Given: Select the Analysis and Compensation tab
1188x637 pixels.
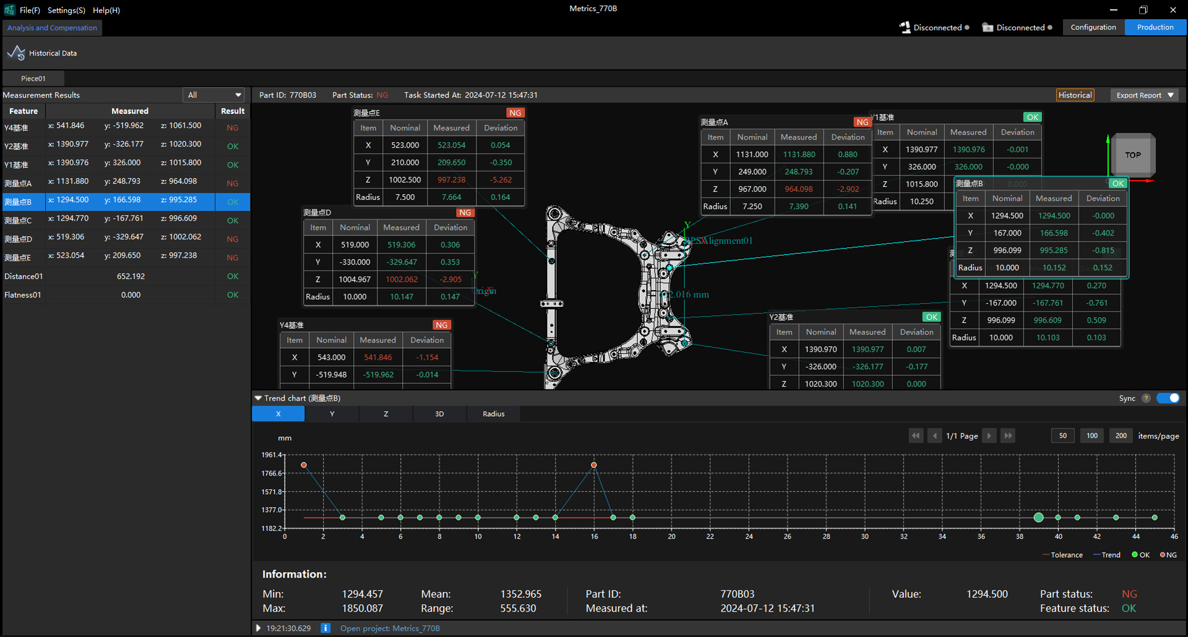Looking at the screenshot, I should (52, 28).
